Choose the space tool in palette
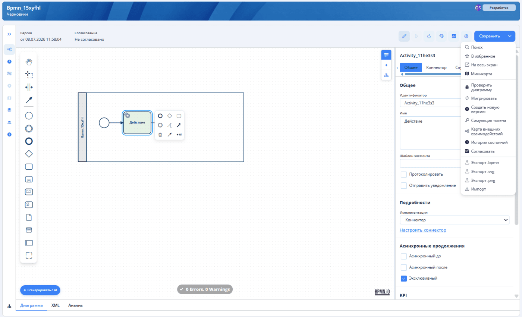522x317 pixels. [29, 87]
